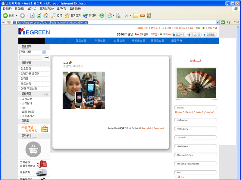This screenshot has width=241, height=180.
Task: Click the IE Stop loading icon
Action: (x=32, y=15)
